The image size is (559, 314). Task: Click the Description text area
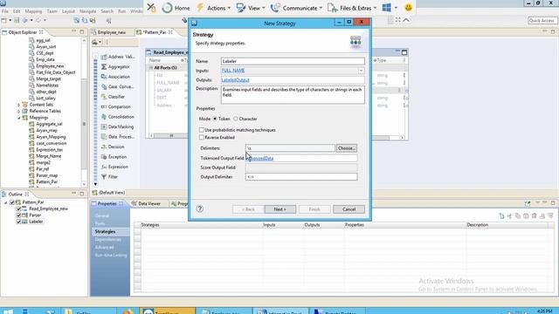[x=293, y=95]
